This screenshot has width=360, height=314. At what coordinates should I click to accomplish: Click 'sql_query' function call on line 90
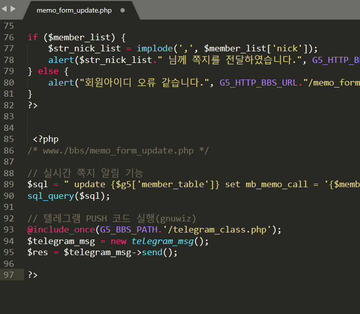click(51, 196)
